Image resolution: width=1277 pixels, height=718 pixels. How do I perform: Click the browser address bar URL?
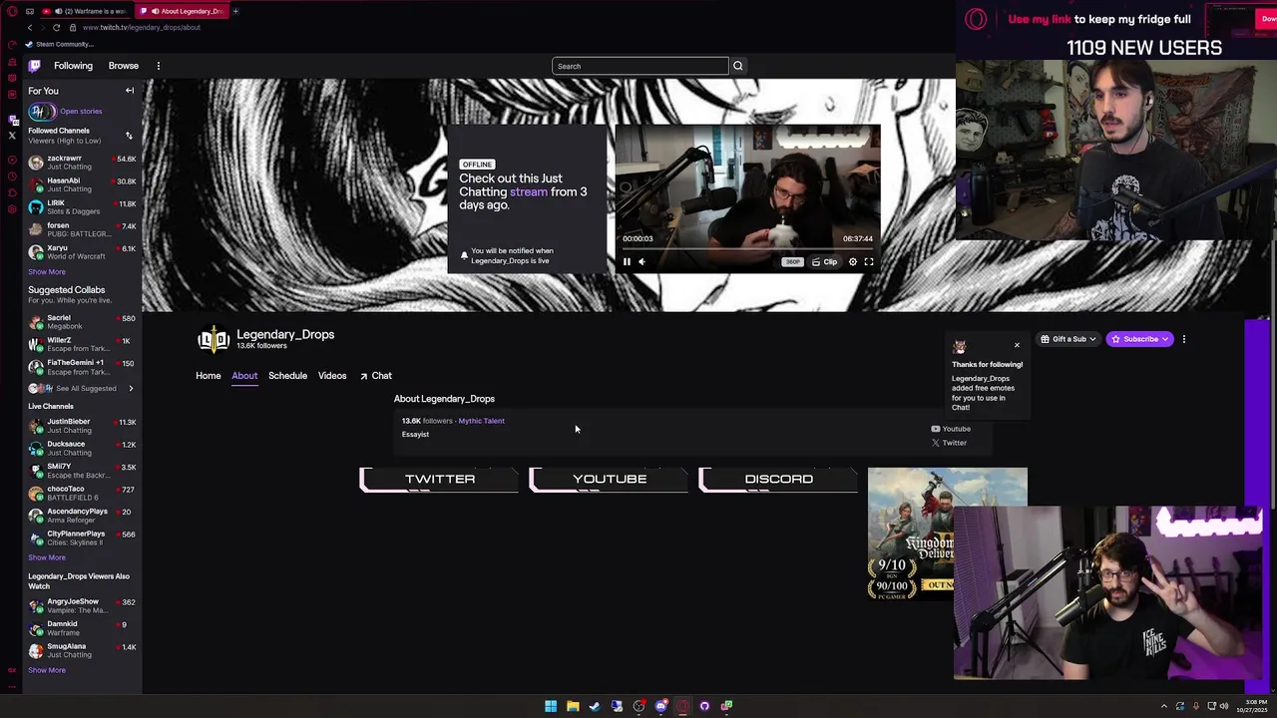pyautogui.click(x=142, y=28)
